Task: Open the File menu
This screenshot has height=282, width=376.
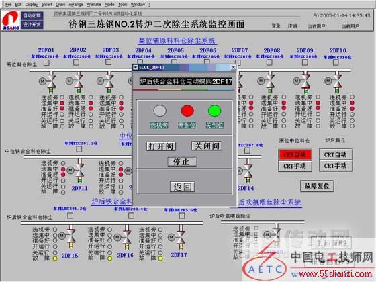Action: click(x=8, y=4)
